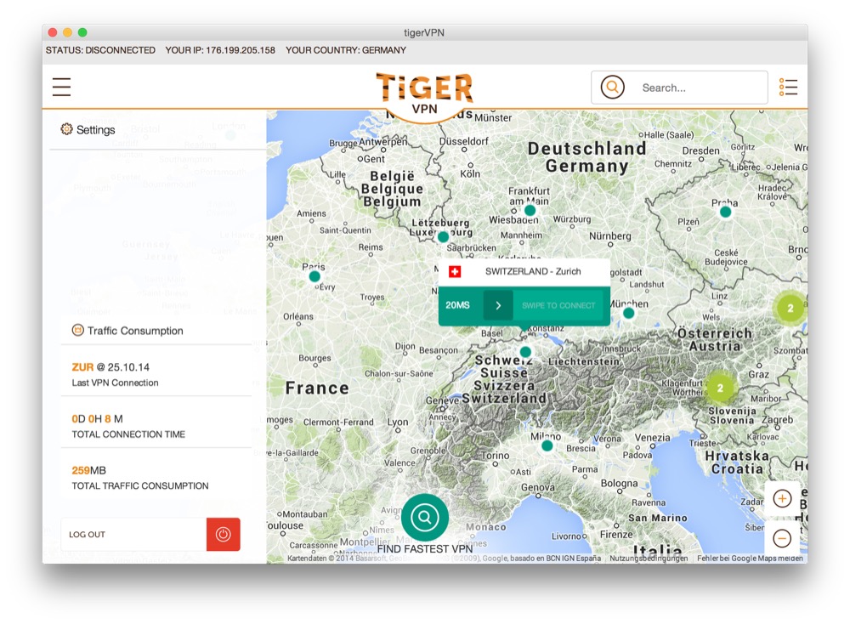
Task: Open Settings in the sidebar
Action: coord(88,130)
